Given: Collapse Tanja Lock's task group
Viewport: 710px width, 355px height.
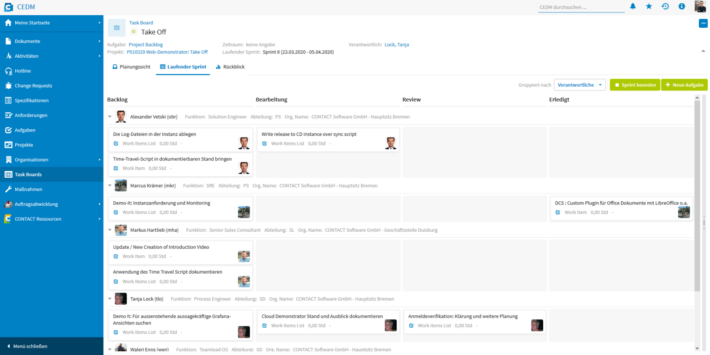Looking at the screenshot, I should click(x=110, y=299).
